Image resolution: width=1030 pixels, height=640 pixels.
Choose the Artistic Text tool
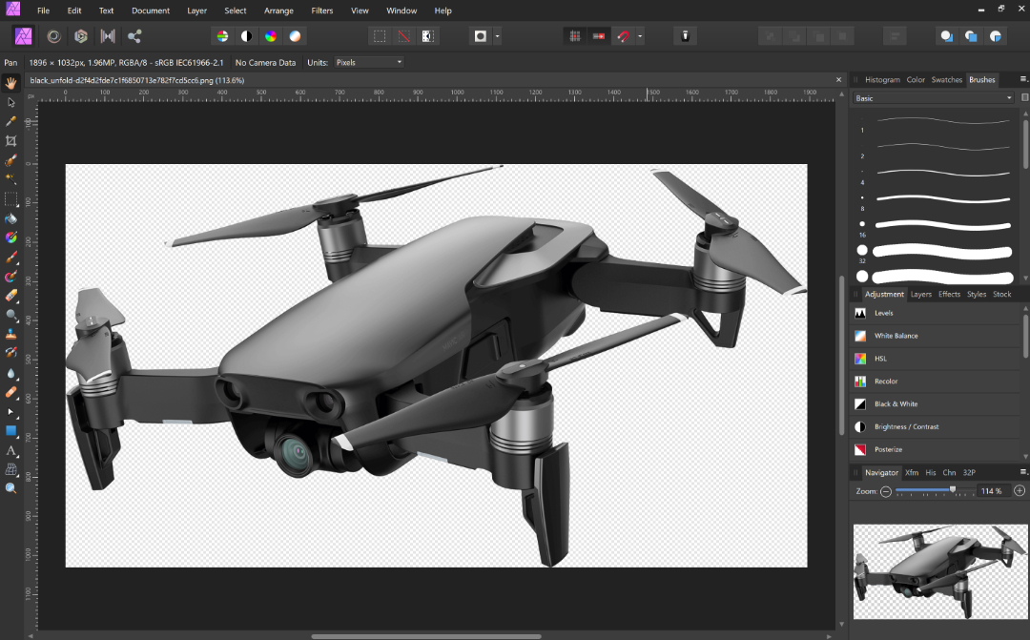pos(11,449)
